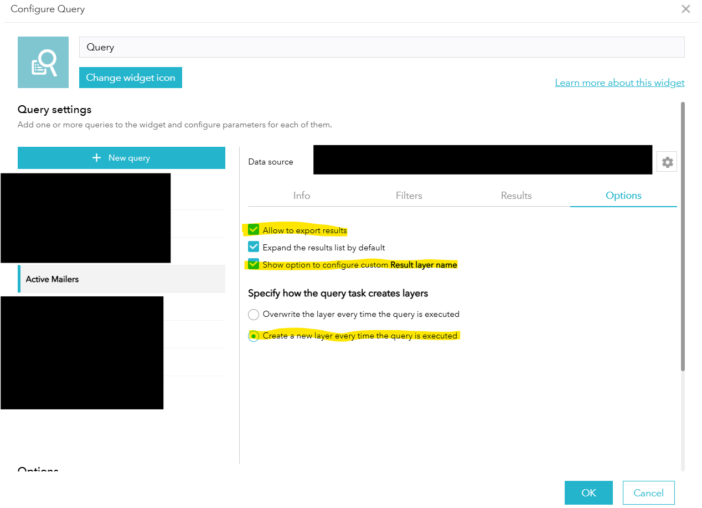This screenshot has height=508, width=702.
Task: Enable the "Allow to export results" checkbox
Action: pyautogui.click(x=254, y=229)
